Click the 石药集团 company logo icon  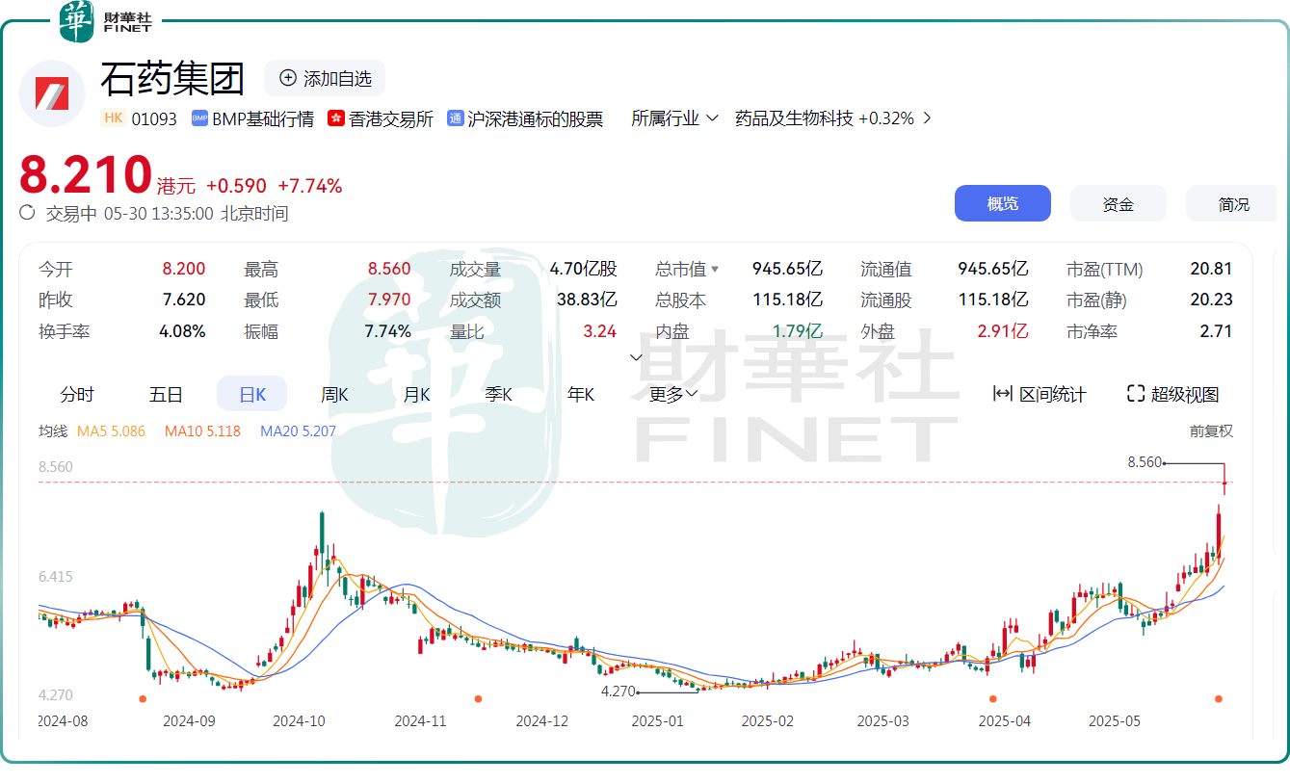52,93
